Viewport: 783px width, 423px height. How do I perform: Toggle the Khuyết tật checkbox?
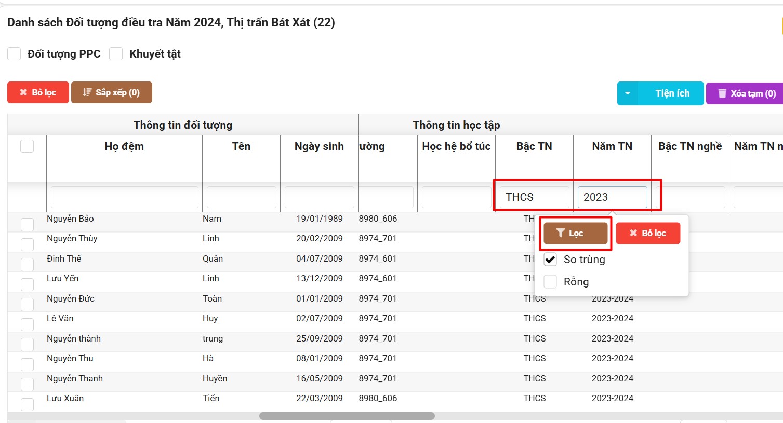coord(116,54)
